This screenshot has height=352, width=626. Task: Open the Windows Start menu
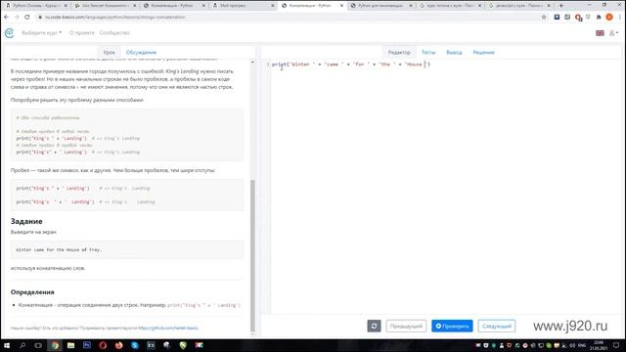click(x=7, y=345)
